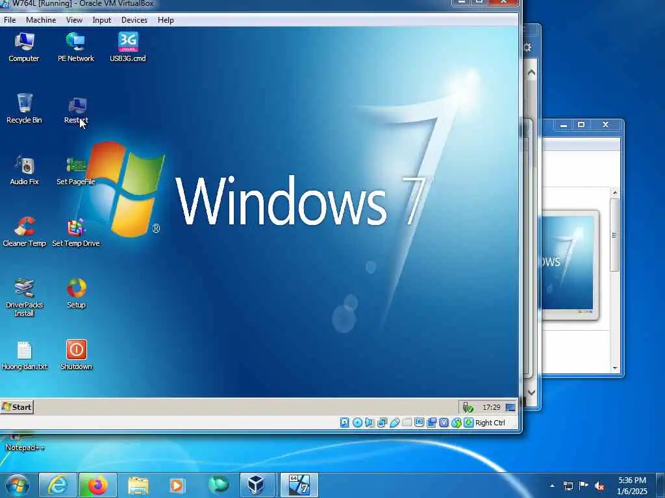The height and width of the screenshot is (498, 665).
Task: Select the Setup desktop icon
Action: (77, 294)
